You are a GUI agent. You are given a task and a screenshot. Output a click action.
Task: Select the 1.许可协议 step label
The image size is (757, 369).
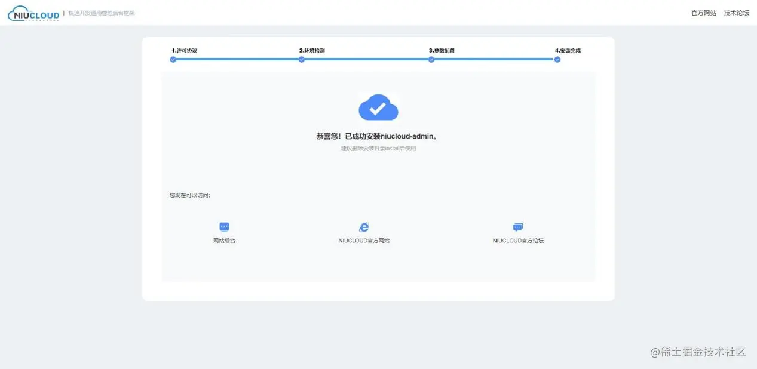(184, 51)
